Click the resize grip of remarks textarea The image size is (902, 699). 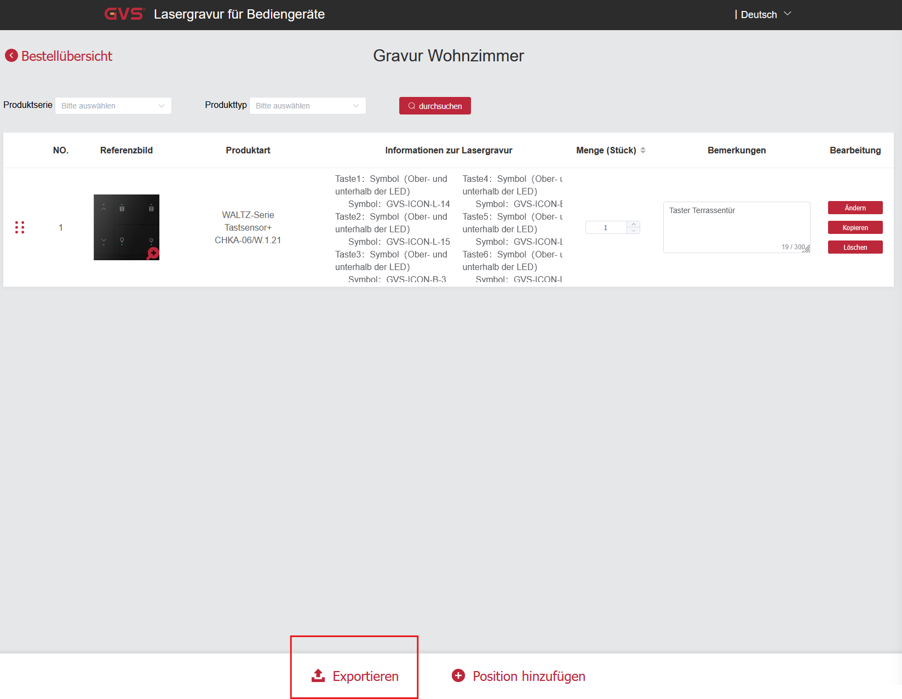pos(806,249)
